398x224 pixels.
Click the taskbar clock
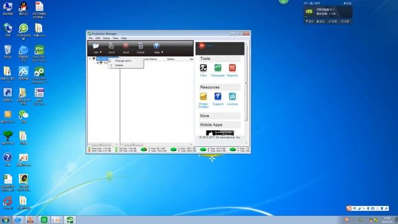tap(387, 220)
